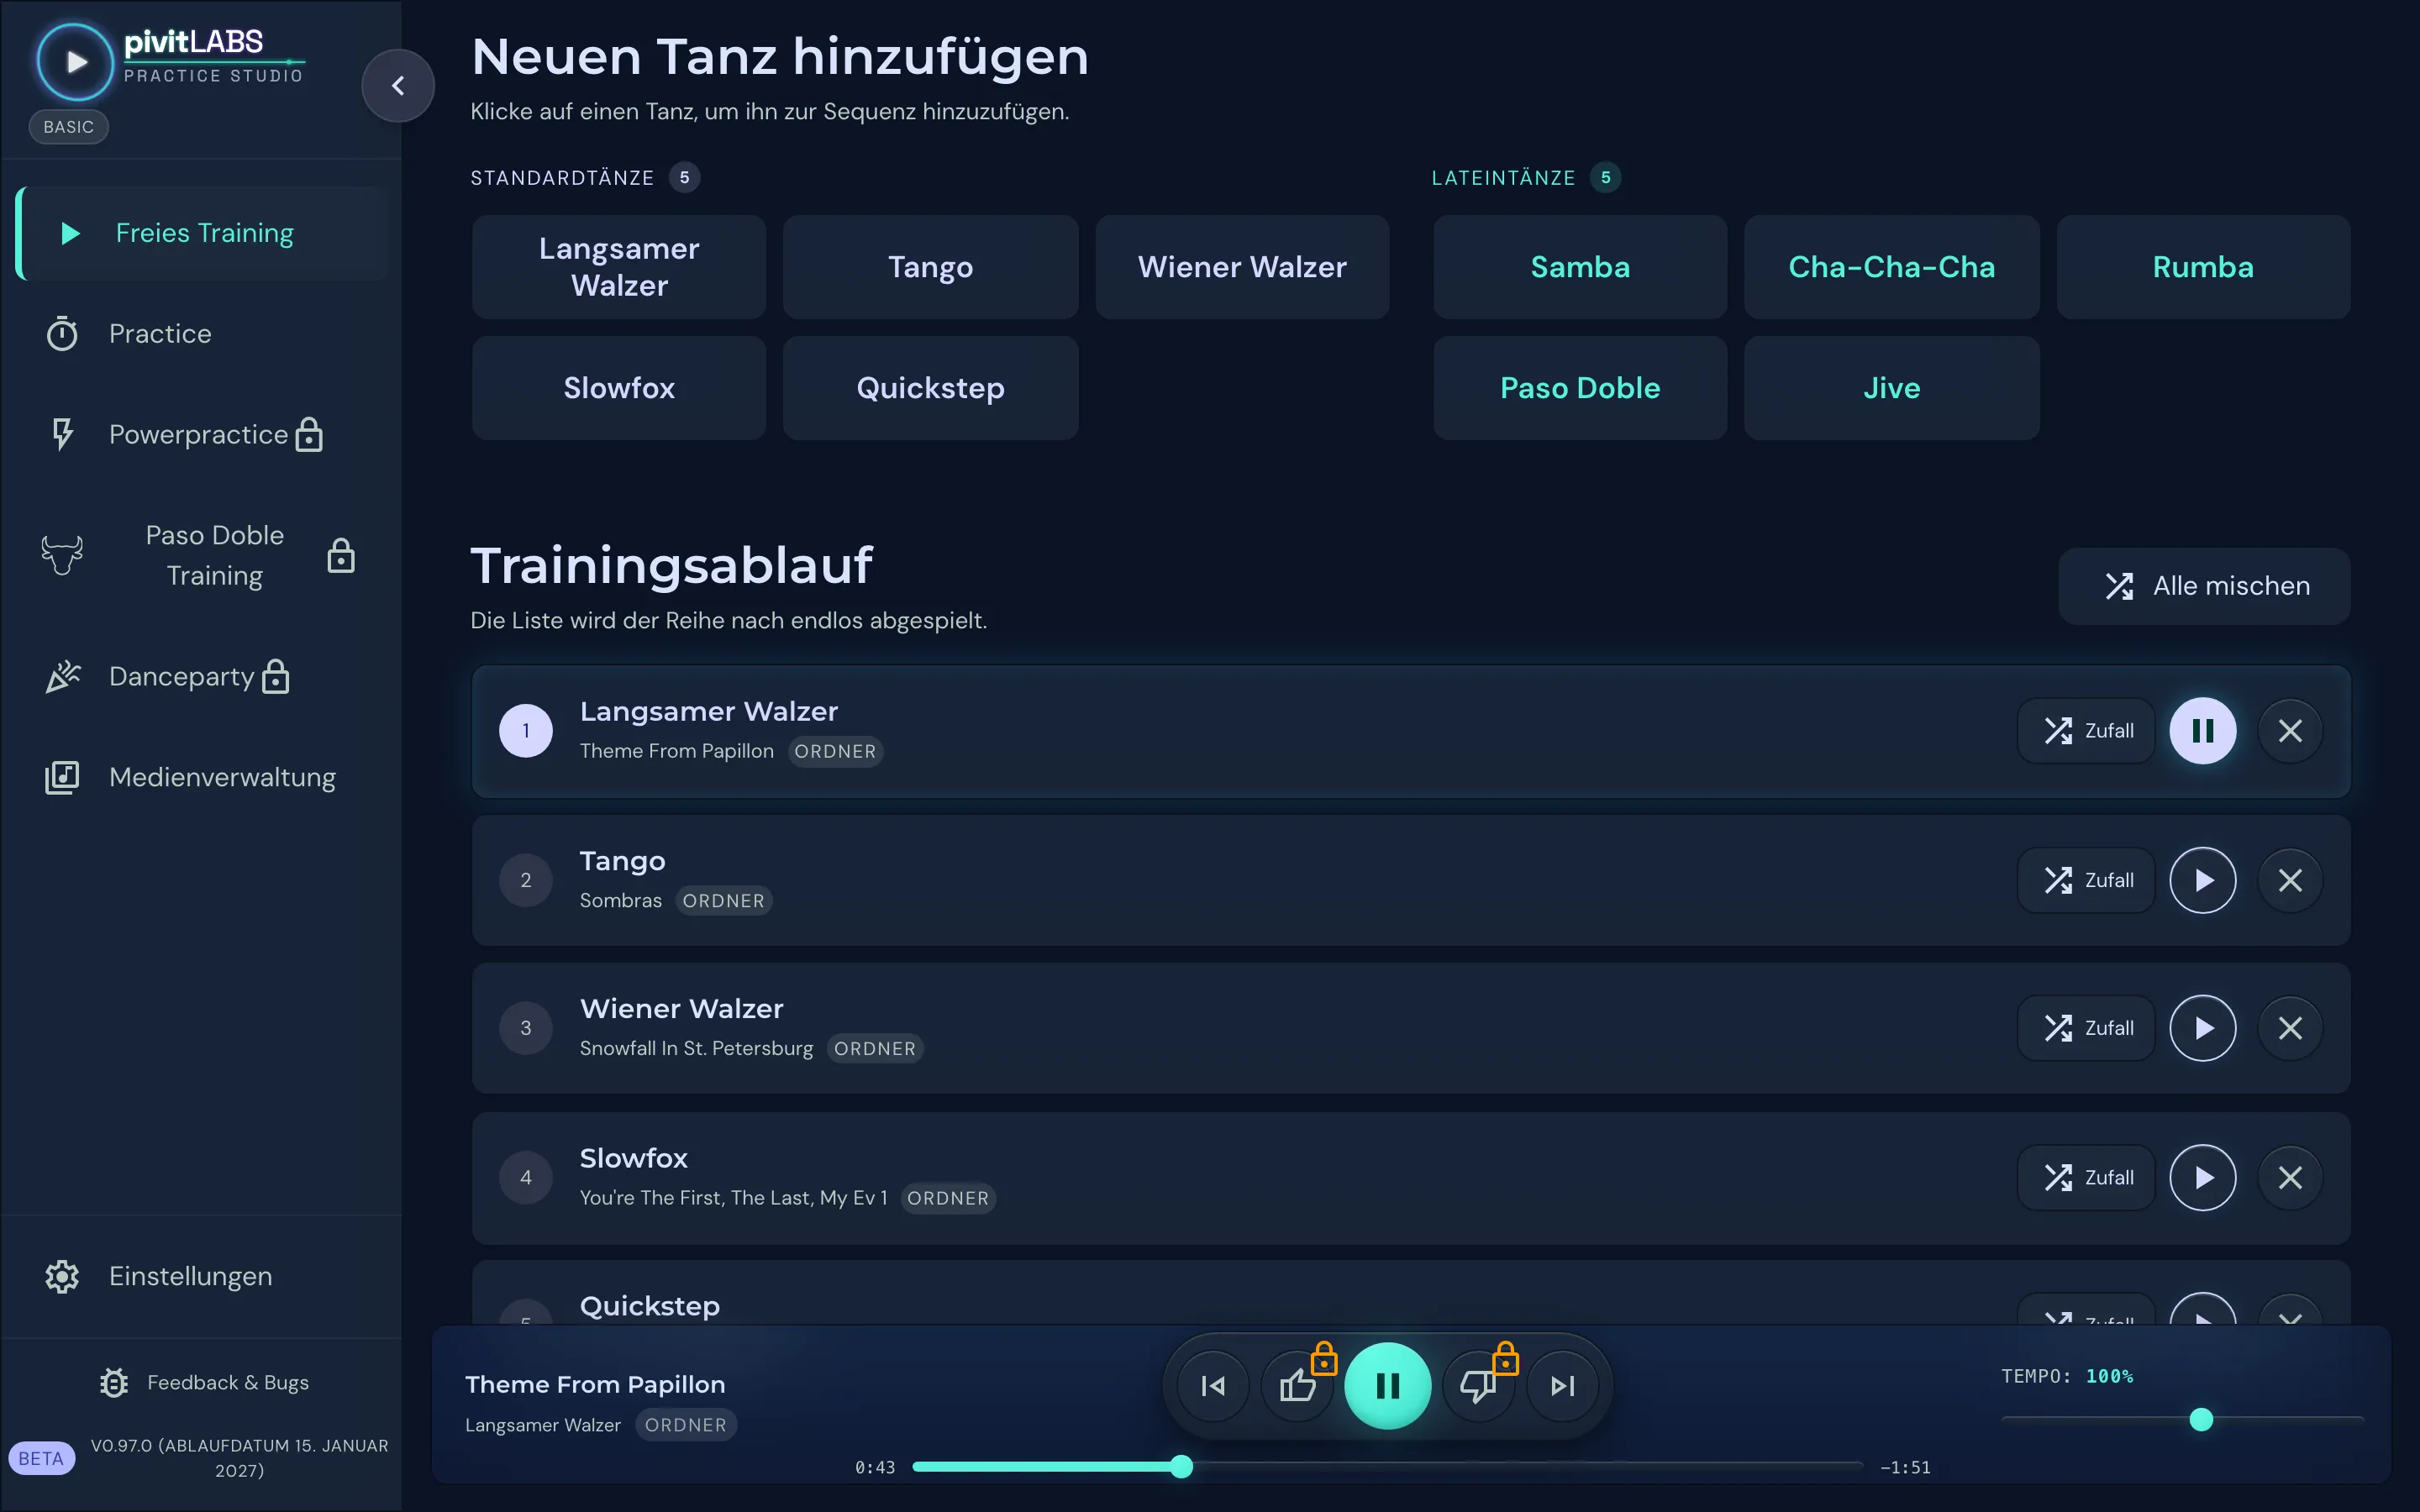Randomize song for Langsamer Walzer row

pyautogui.click(x=2086, y=731)
